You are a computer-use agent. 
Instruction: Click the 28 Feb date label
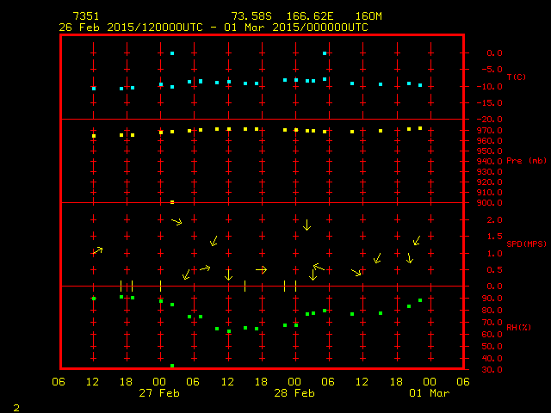click(294, 393)
